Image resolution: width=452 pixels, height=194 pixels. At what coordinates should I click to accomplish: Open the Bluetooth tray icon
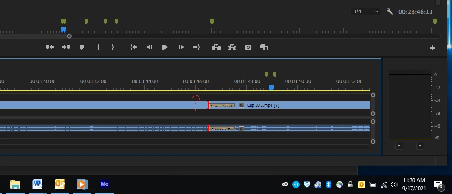(x=329, y=184)
